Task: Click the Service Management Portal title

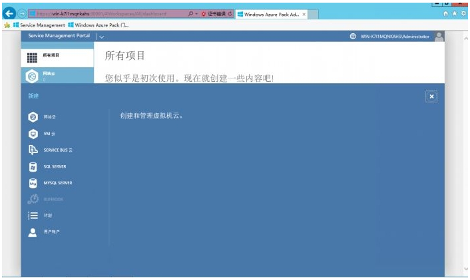Action: pyautogui.click(x=59, y=36)
